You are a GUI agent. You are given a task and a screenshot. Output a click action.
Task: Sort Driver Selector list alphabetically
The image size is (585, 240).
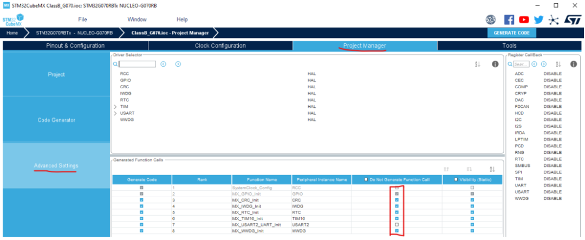(x=478, y=64)
